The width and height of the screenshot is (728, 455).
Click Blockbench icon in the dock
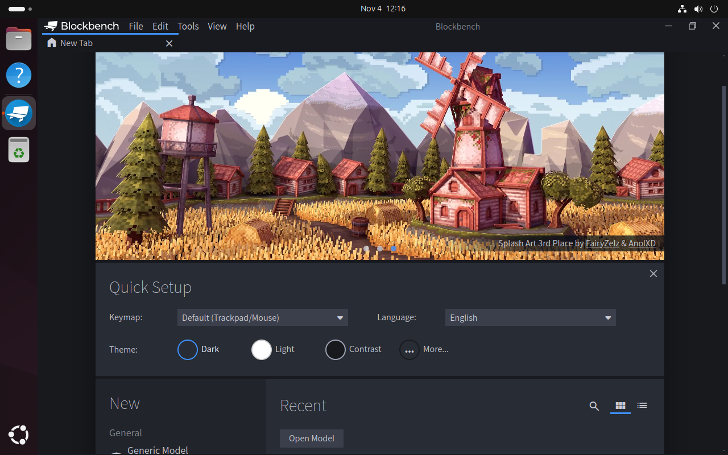[x=19, y=113]
